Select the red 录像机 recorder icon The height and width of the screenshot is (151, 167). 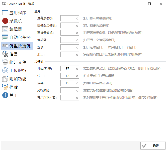point(5,21)
